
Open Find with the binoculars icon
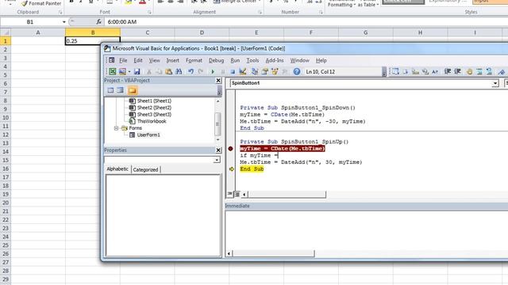click(x=179, y=71)
